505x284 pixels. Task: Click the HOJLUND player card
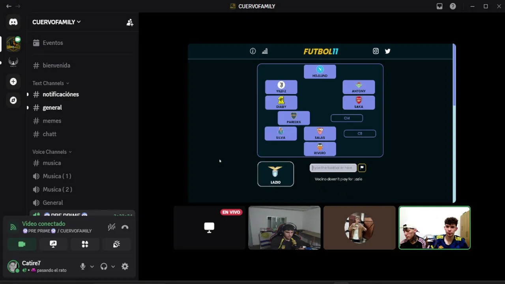(320, 72)
